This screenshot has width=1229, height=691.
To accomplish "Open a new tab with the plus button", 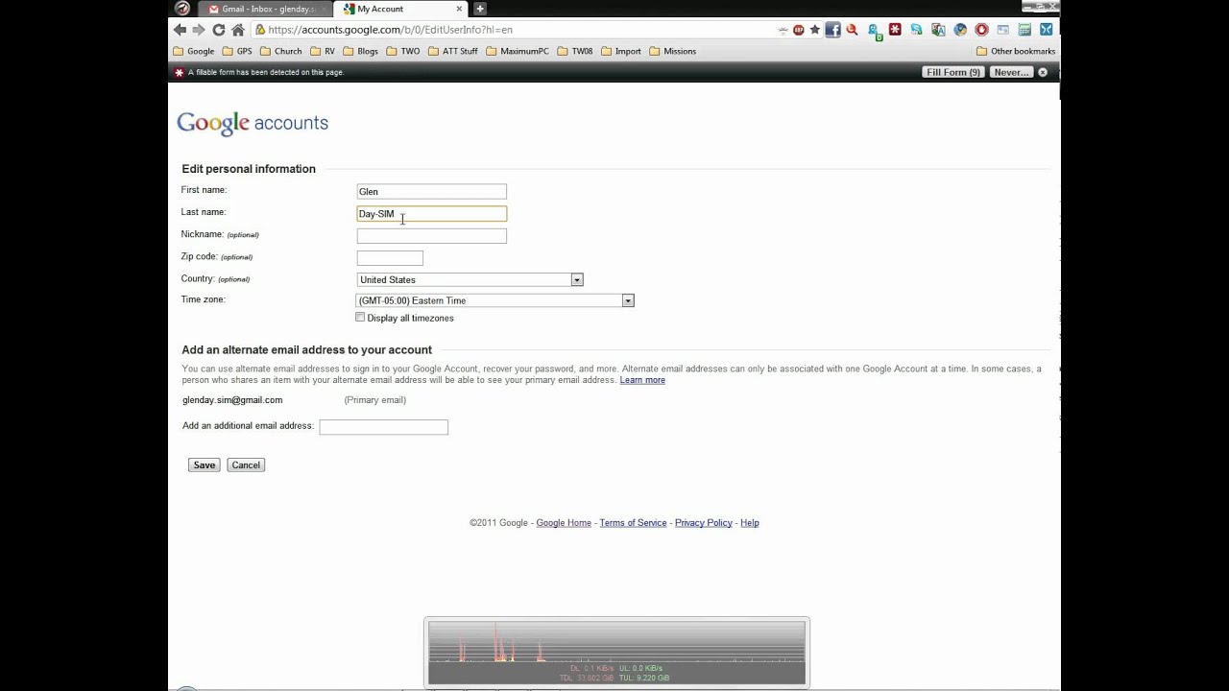I will (x=480, y=9).
